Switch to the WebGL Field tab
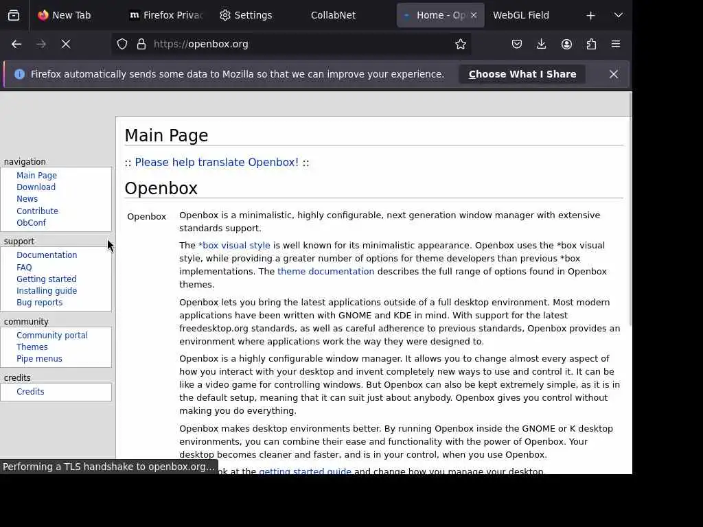 pyautogui.click(x=521, y=15)
